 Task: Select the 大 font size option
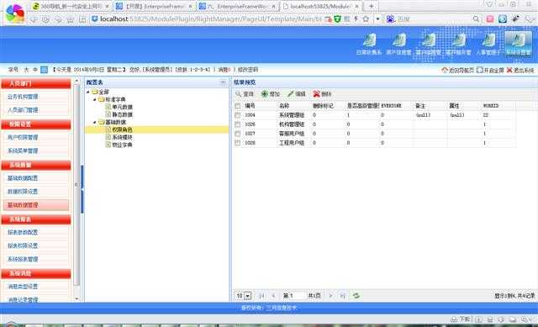(x=26, y=70)
